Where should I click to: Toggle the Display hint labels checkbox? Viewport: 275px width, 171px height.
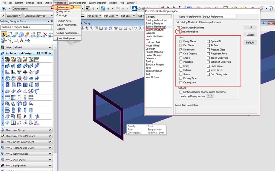tap(178, 32)
